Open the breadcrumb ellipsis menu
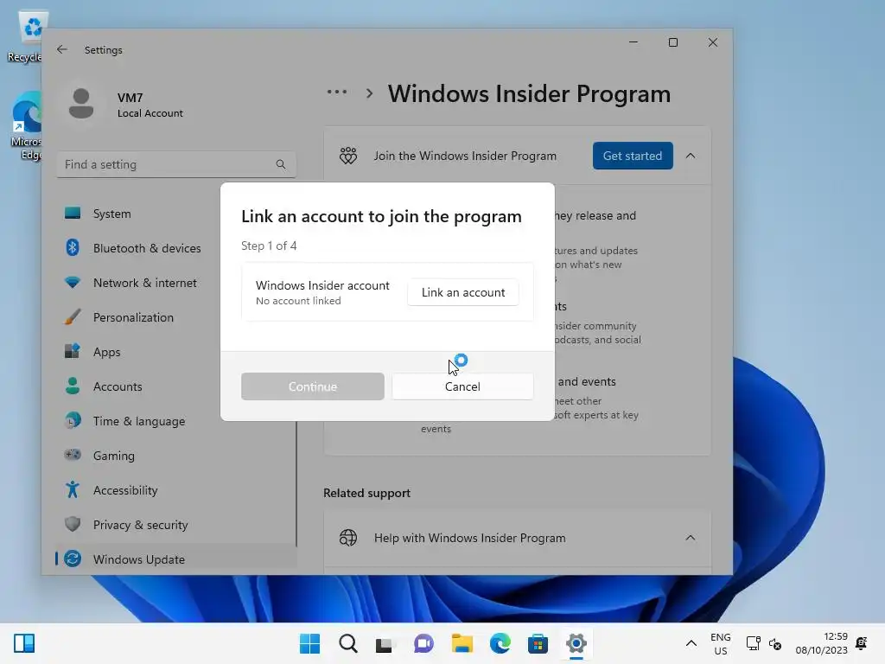885x664 pixels. pos(337,92)
